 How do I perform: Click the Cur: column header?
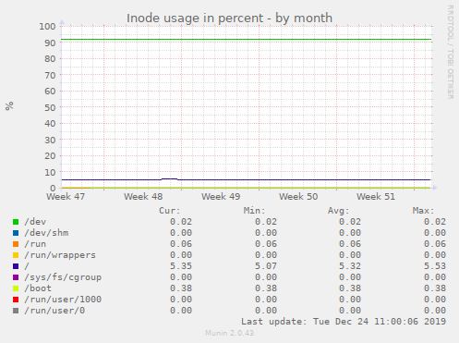[170, 211]
